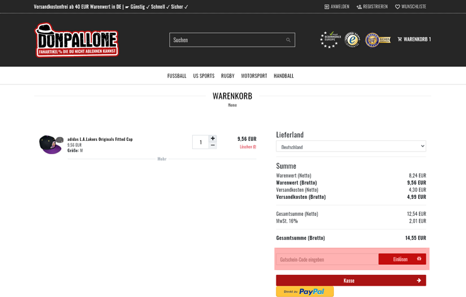Screen dimensions: 466x297
Task: Click the arrow icon on Kasse
Action: [x=419, y=281]
